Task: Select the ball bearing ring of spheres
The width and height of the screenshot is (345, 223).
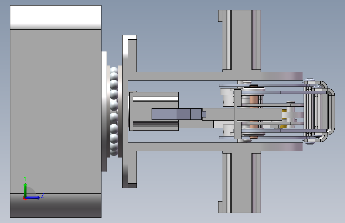Action: (114, 111)
